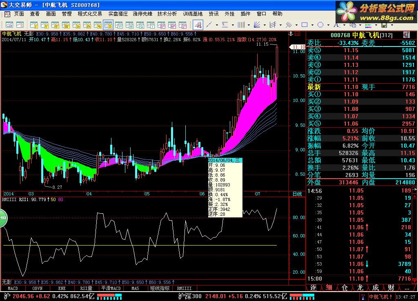This screenshot has width=418, height=301.
Task: Open the 技术分析 menu
Action: point(167,13)
